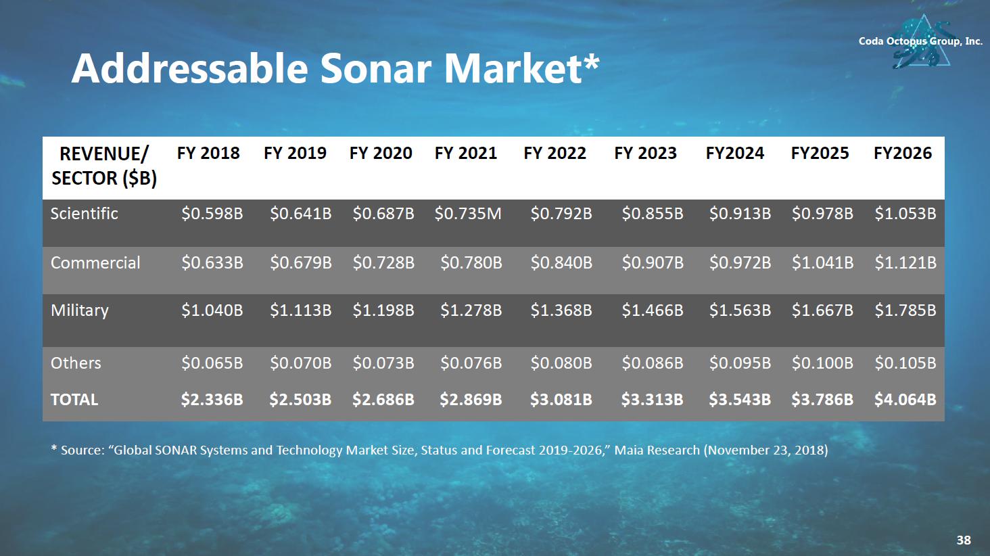Select the FY2026 column header
Screen dimensions: 990x556
[903, 154]
